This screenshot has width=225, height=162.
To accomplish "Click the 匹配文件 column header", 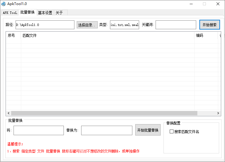I will [108, 35].
